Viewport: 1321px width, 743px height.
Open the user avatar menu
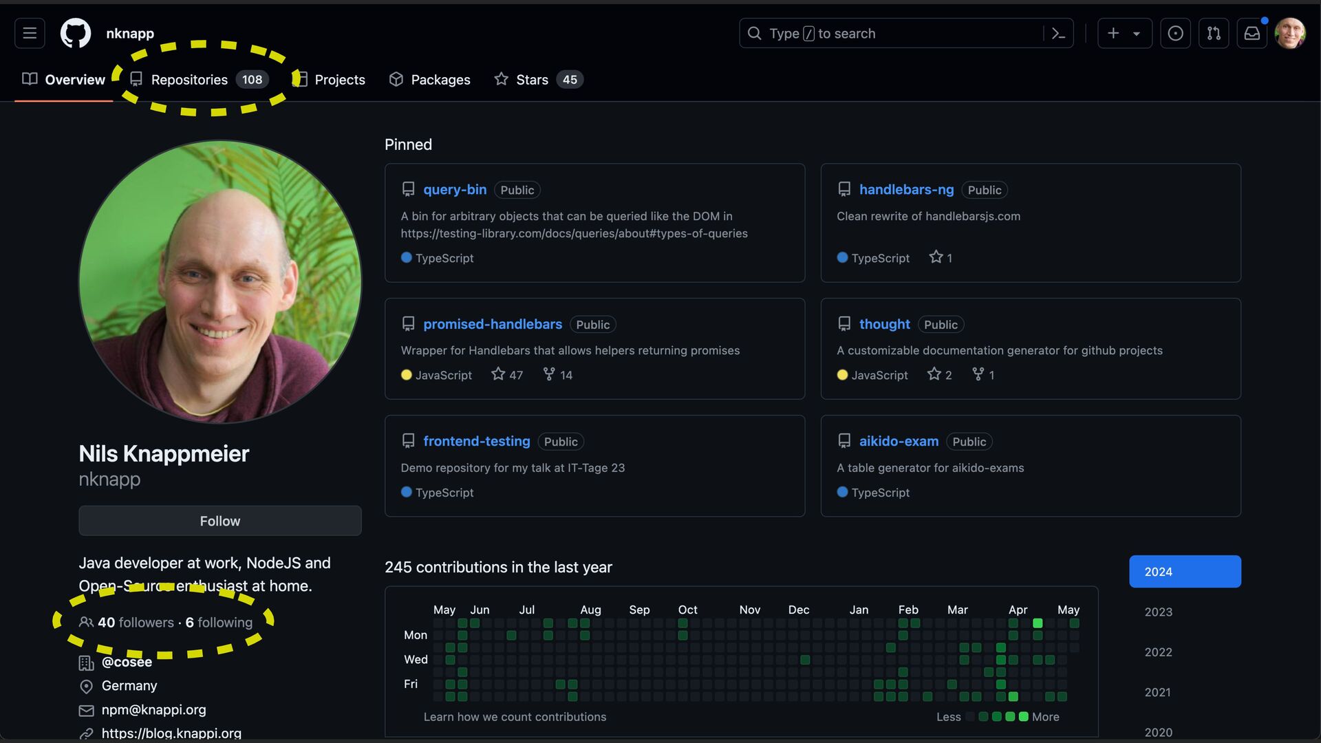tap(1290, 33)
